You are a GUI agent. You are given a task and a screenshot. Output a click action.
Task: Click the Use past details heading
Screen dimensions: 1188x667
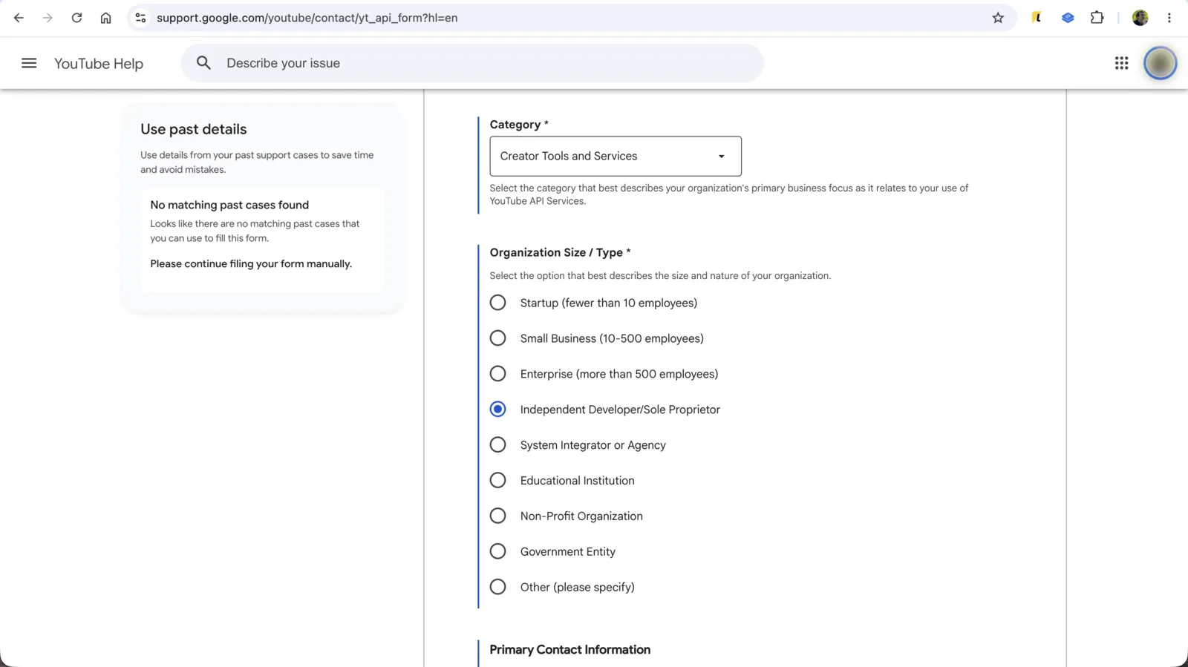point(194,129)
